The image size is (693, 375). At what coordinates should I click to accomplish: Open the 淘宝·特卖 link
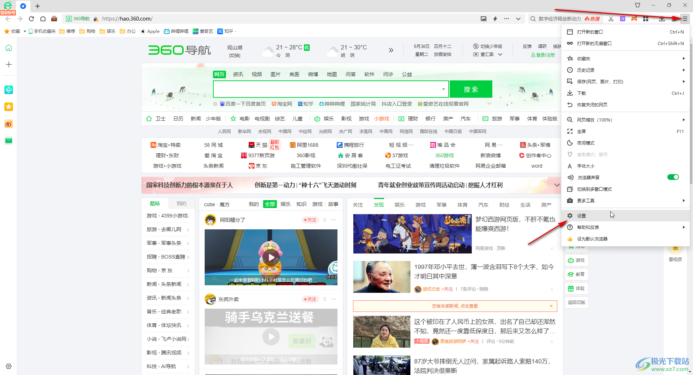(166, 145)
